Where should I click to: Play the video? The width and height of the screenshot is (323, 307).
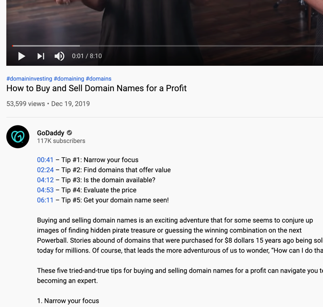(x=22, y=56)
